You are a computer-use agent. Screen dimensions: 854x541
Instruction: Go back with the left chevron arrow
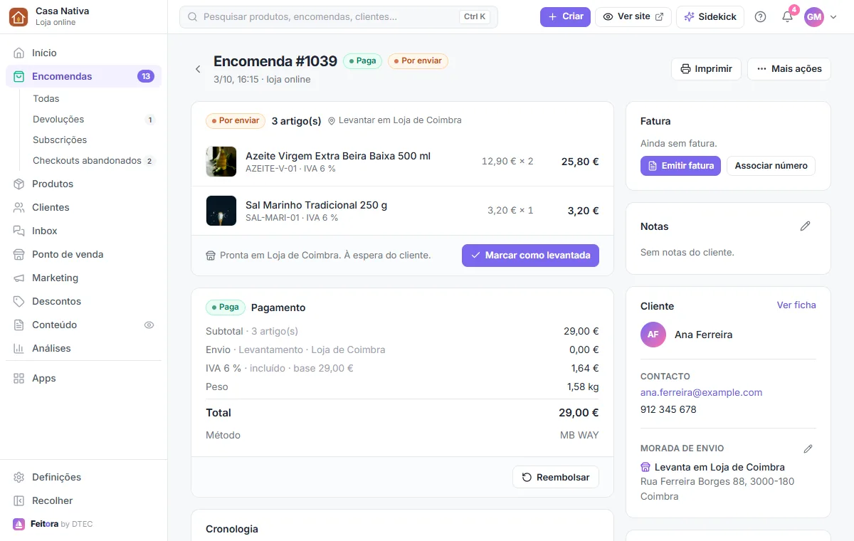pyautogui.click(x=198, y=69)
